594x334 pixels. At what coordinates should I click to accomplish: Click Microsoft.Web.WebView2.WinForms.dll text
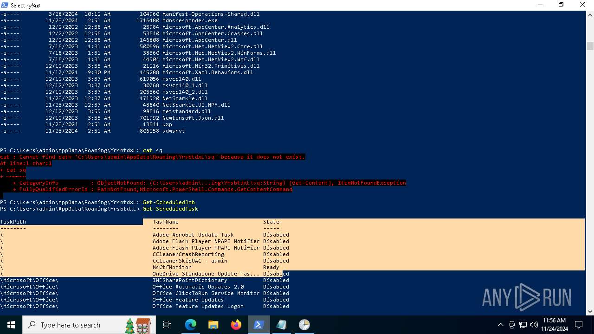point(219,53)
